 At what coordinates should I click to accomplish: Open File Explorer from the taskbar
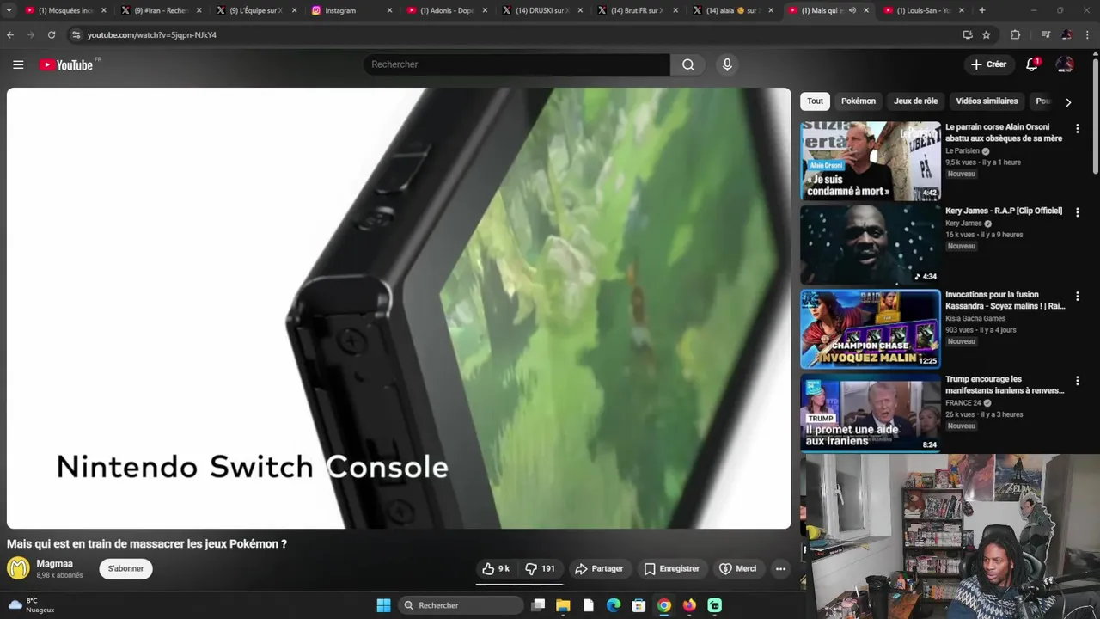(563, 605)
